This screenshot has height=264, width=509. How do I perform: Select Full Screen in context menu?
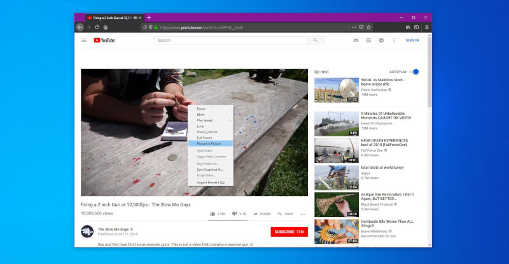click(x=211, y=138)
